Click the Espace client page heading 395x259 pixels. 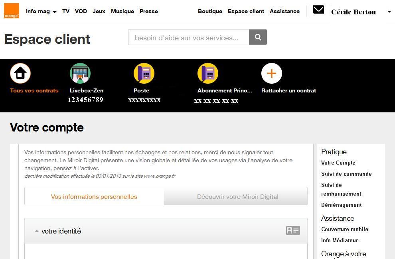point(47,39)
